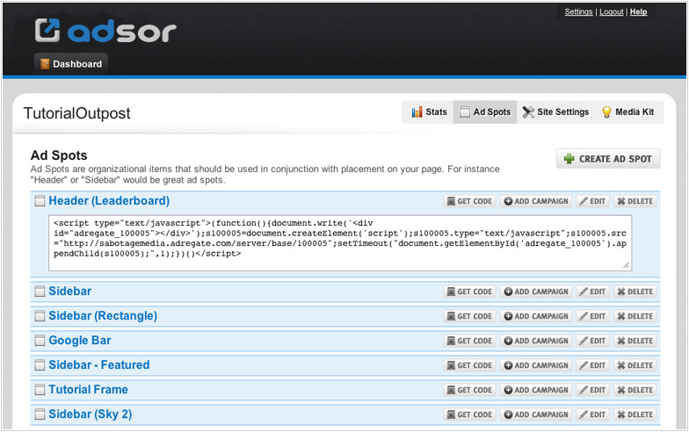Click the window icon beside Google Bar
The image size is (689, 432).
[40, 341]
